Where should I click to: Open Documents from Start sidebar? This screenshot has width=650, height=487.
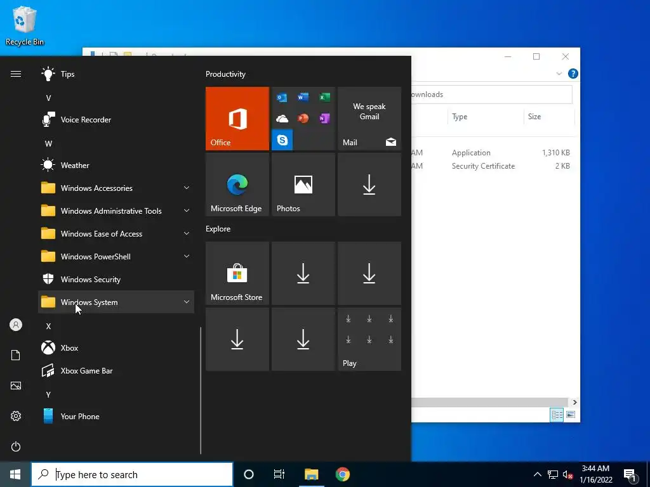click(16, 355)
